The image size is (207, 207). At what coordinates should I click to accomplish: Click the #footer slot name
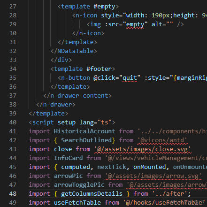click(99, 69)
